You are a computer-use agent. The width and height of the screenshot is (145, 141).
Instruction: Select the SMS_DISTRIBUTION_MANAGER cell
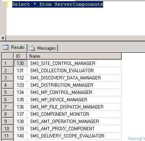coord(74,85)
